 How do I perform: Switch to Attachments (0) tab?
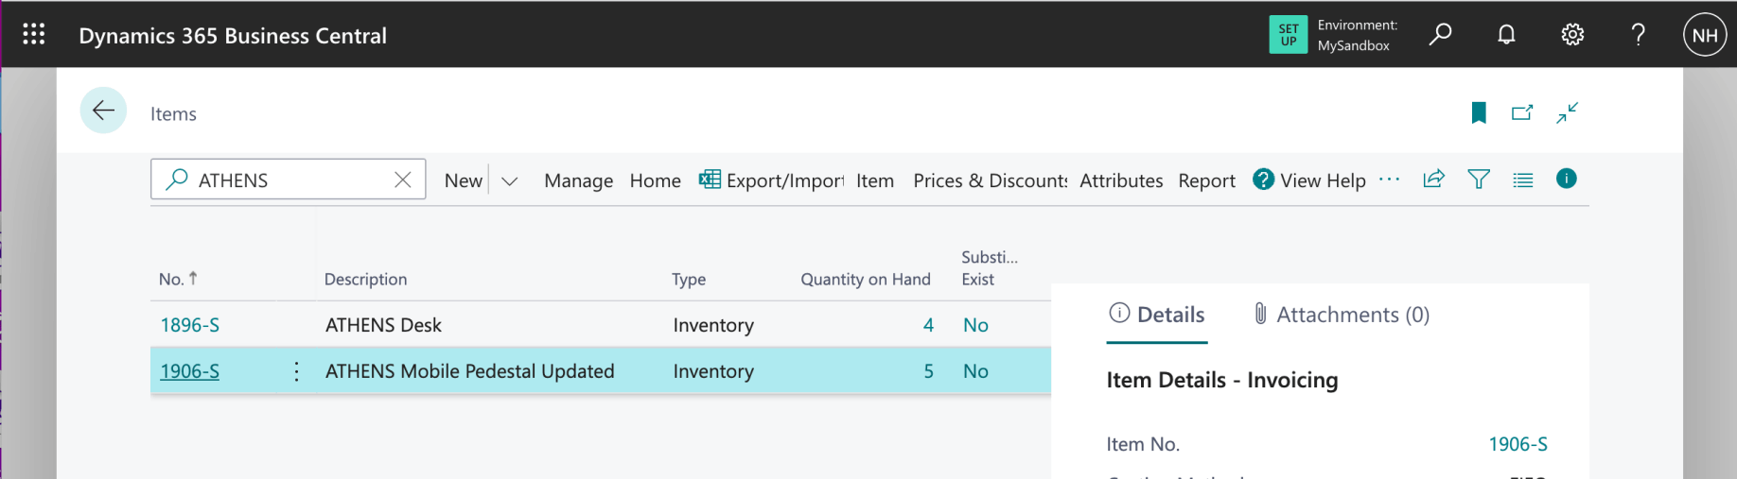point(1341,315)
